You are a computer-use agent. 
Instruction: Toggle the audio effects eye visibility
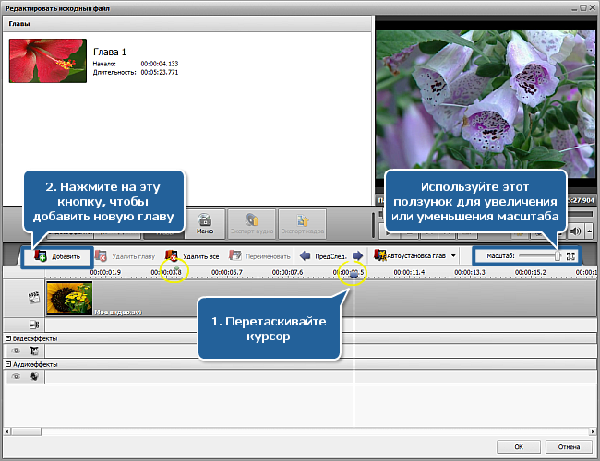coord(16,377)
